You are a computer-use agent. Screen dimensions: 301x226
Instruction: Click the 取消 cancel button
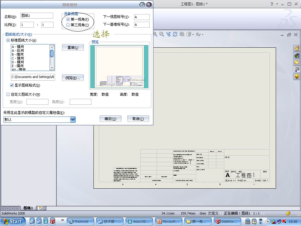[138, 119]
